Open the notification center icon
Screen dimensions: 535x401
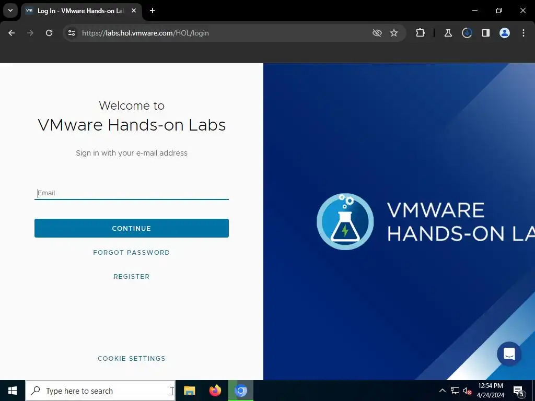519,391
